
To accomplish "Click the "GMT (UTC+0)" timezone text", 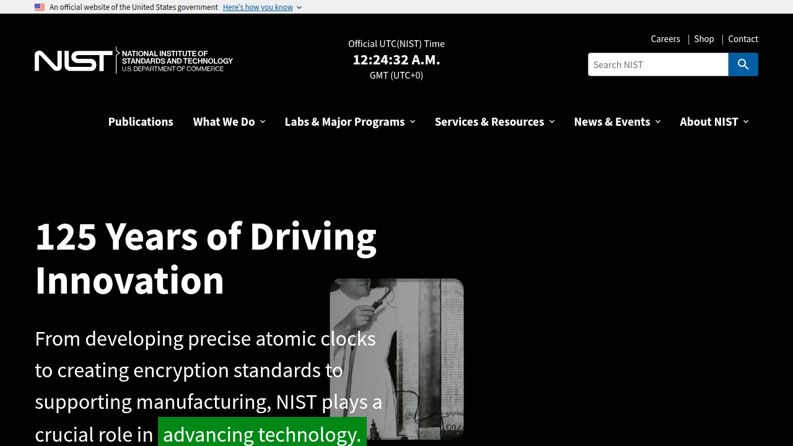I will 396,75.
